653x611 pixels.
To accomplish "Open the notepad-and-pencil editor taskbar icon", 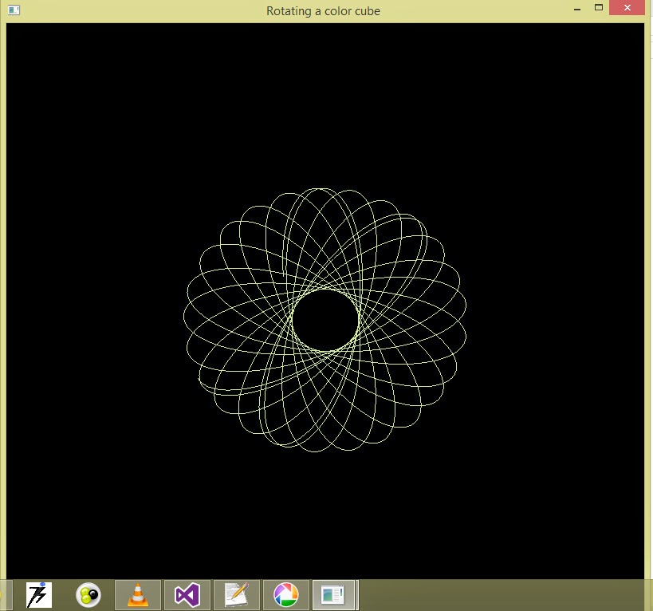I will 236,594.
